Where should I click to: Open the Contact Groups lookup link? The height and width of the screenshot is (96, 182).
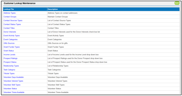(x=10, y=17)
